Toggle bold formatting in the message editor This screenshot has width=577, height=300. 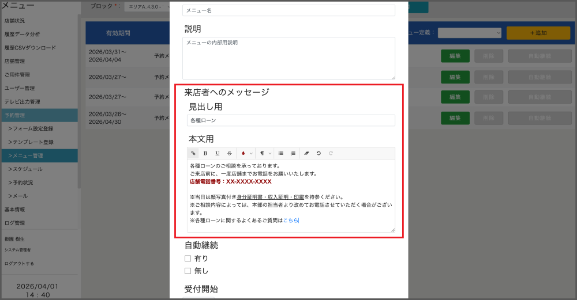(205, 153)
